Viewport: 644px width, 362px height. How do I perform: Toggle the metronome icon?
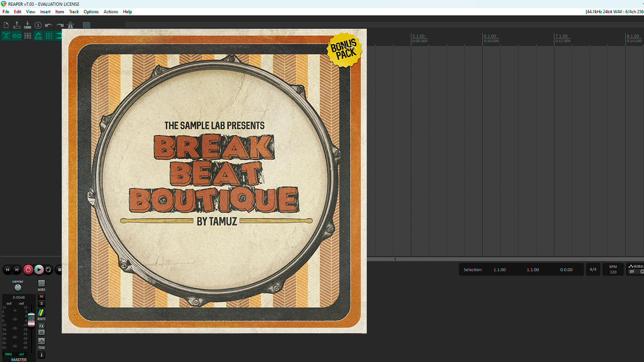tap(71, 25)
